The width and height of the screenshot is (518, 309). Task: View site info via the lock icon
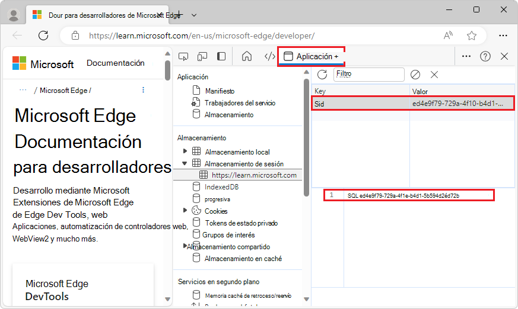point(75,36)
